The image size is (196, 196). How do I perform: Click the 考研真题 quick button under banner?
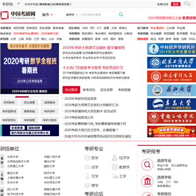[x=29, y=120]
